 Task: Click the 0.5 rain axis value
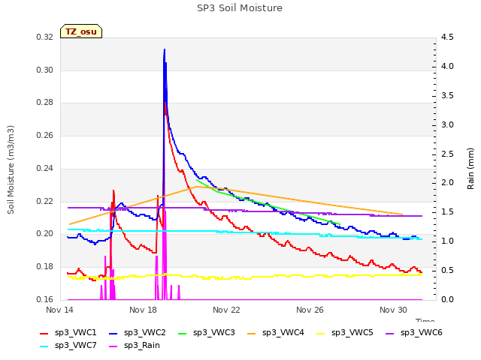pyautogui.click(x=447, y=270)
